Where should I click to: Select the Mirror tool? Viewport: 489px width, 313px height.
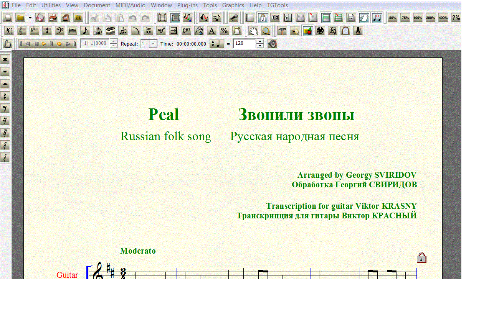[333, 31]
